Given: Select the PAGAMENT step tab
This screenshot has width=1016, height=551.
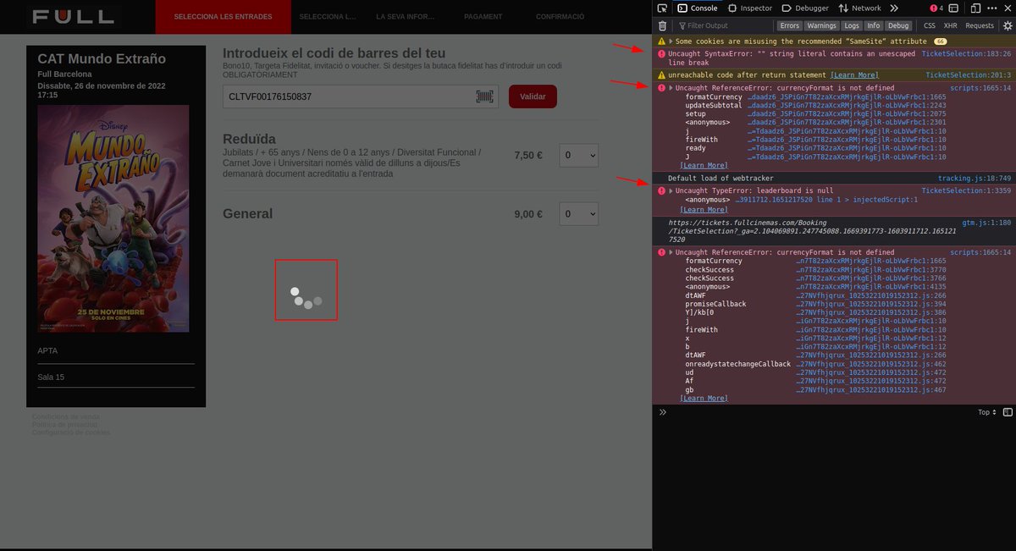Looking at the screenshot, I should pos(483,17).
